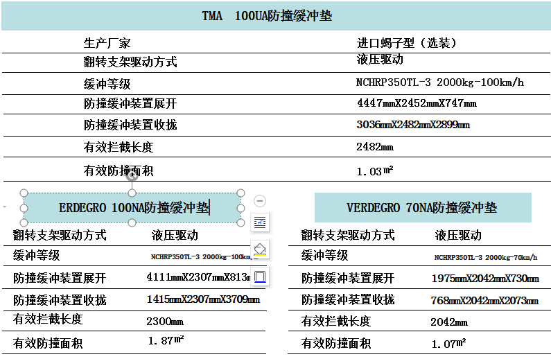551x359 pixels.
Task: Click the middle-left sizing handle of the selected text box
Action: coord(24,208)
